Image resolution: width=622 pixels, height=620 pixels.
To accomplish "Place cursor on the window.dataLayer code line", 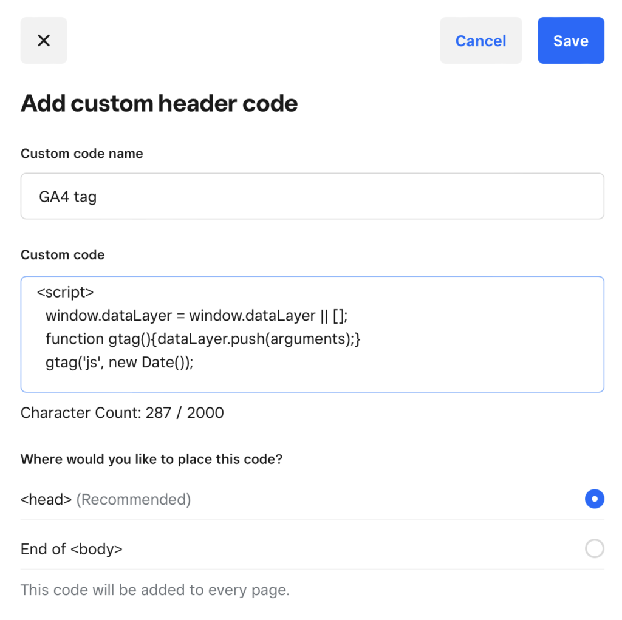I will (x=196, y=316).
